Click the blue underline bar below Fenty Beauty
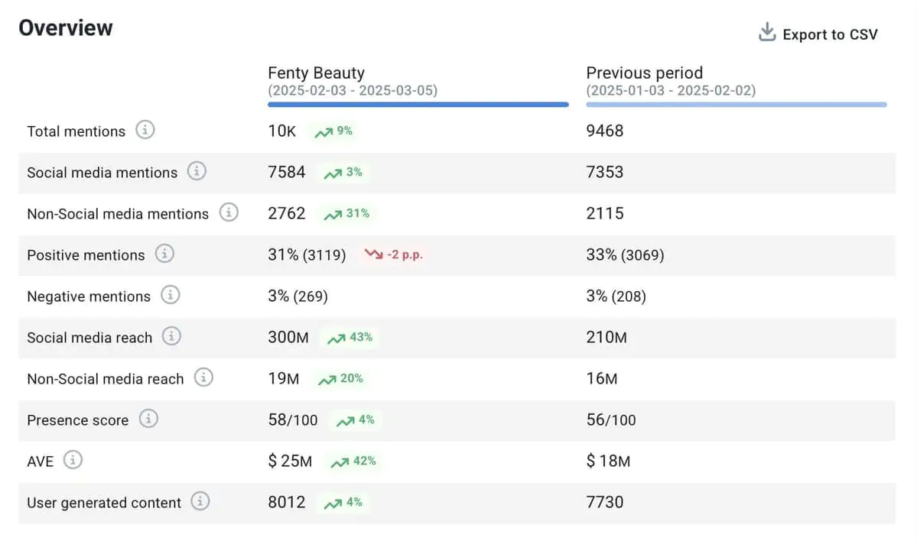This screenshot has width=917, height=541. (x=418, y=104)
